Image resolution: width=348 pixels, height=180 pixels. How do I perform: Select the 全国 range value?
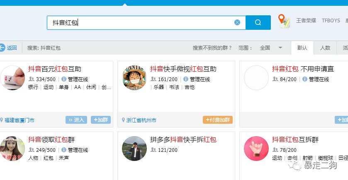265,48
